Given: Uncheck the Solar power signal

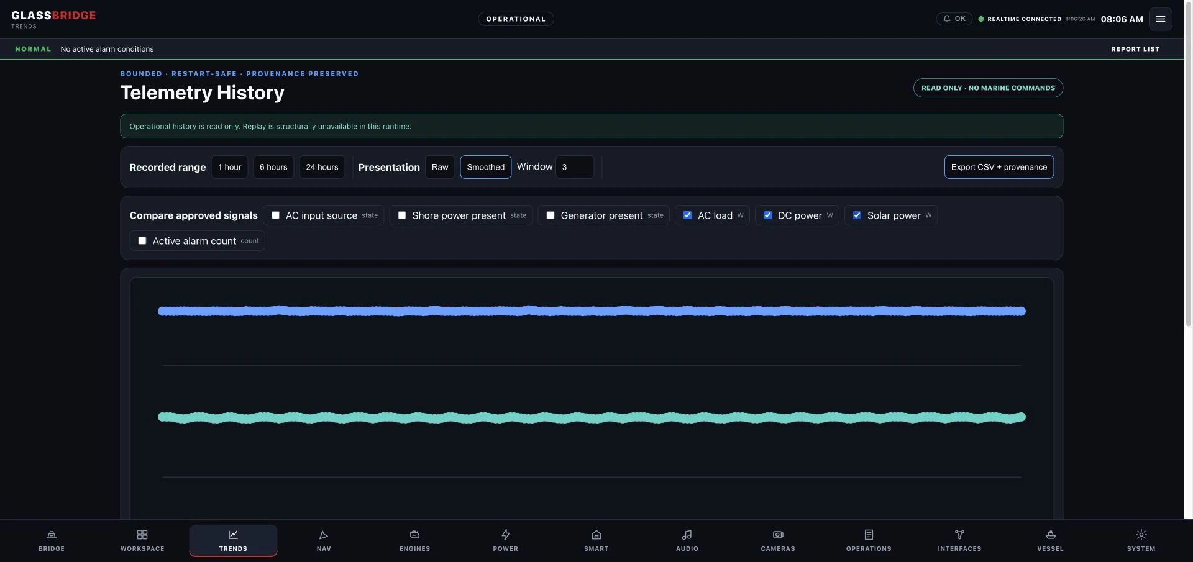Looking at the screenshot, I should (x=857, y=215).
